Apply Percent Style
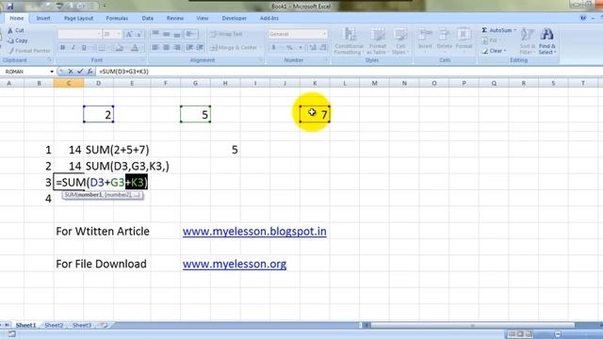Image resolution: width=603 pixels, height=339 pixels. click(289, 48)
